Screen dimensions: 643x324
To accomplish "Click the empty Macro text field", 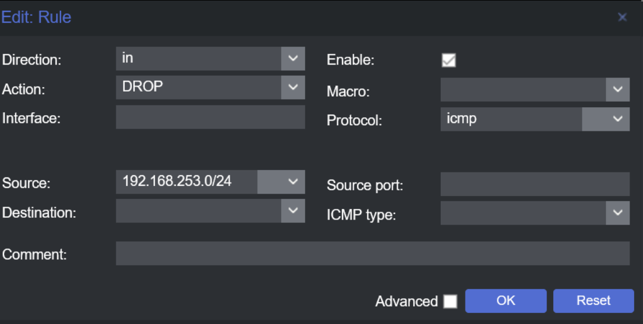I will (x=523, y=90).
